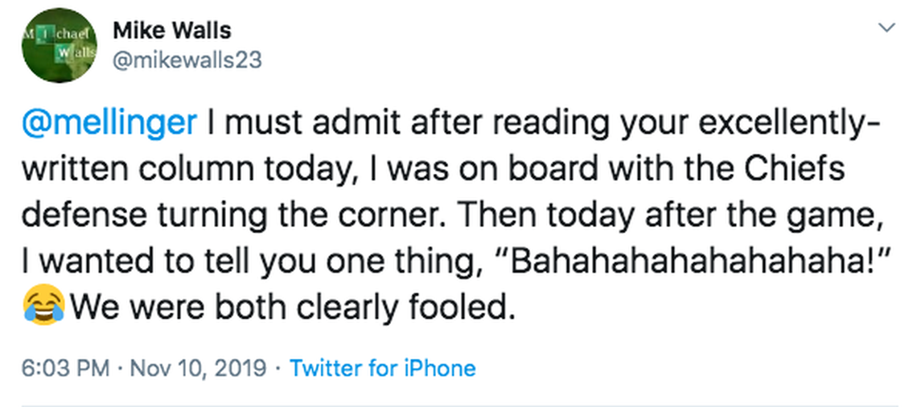Click the sentence "We were both clearly fooled."
Viewport: 917px width, 407px height.
point(293,307)
